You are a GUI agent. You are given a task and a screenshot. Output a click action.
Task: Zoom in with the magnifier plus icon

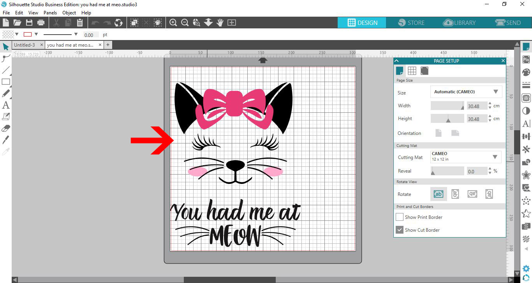173,23
